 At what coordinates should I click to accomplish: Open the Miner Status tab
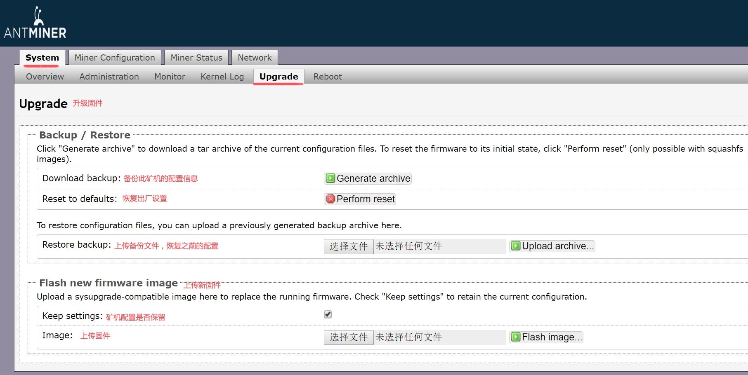(x=196, y=57)
